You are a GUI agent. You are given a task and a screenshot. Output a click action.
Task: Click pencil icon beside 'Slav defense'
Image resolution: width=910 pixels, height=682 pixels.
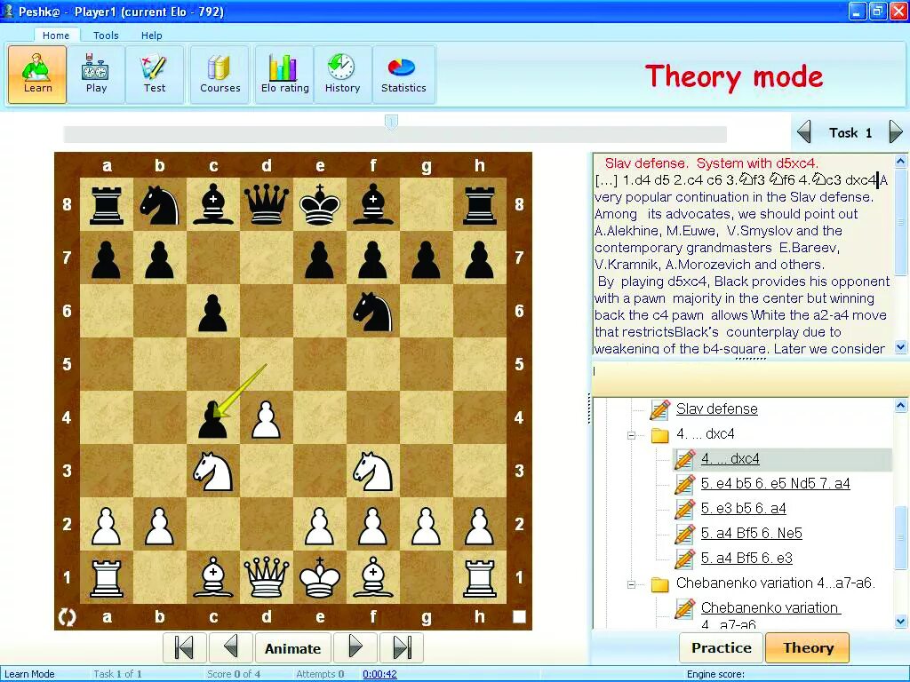pos(660,409)
